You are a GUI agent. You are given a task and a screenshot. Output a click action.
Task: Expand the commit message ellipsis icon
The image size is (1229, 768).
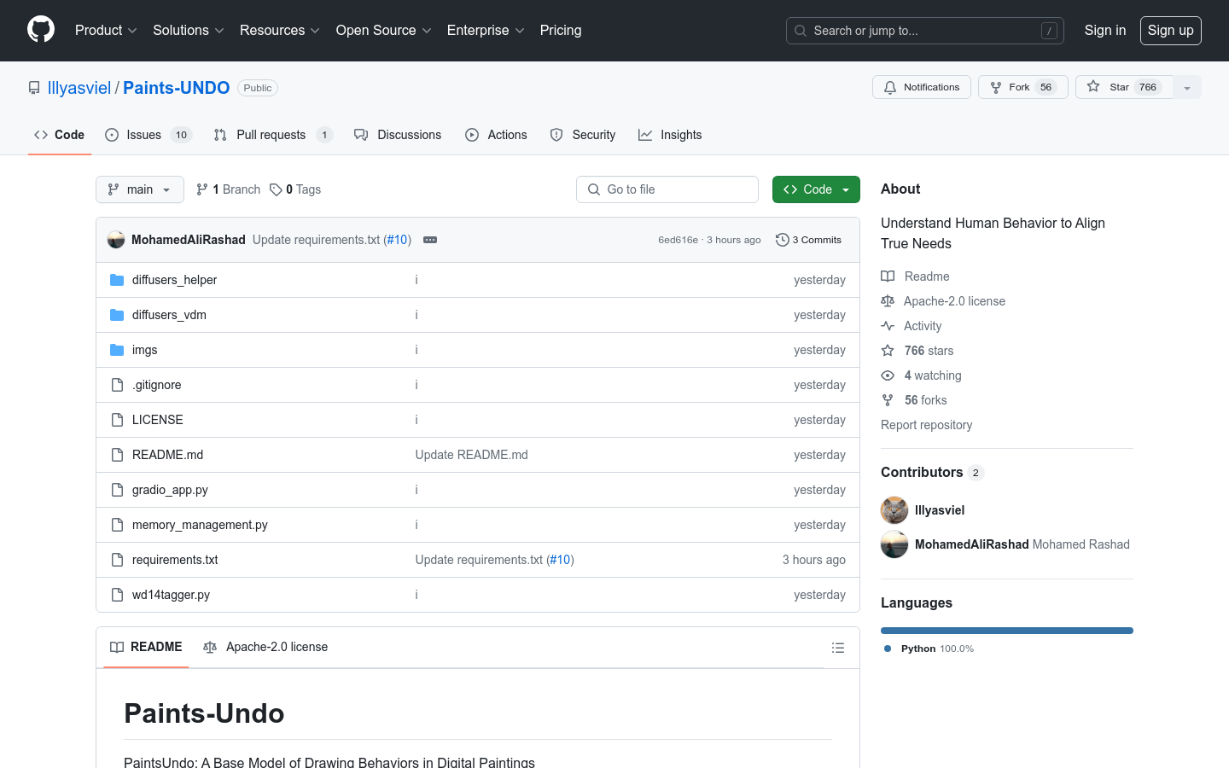[x=430, y=240]
